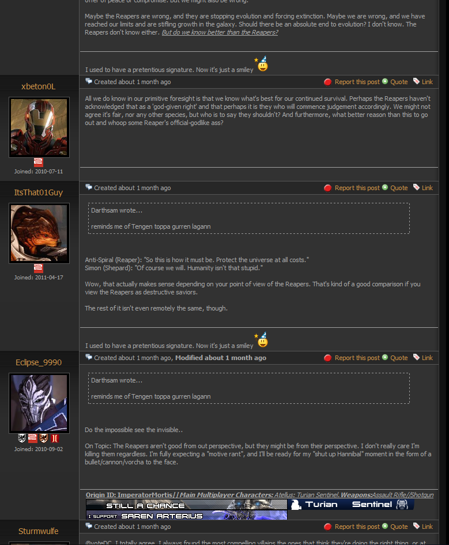The height and width of the screenshot is (545, 449).
Task: Click the speech bubble icon on xbeton0L's post
Action: point(89,81)
